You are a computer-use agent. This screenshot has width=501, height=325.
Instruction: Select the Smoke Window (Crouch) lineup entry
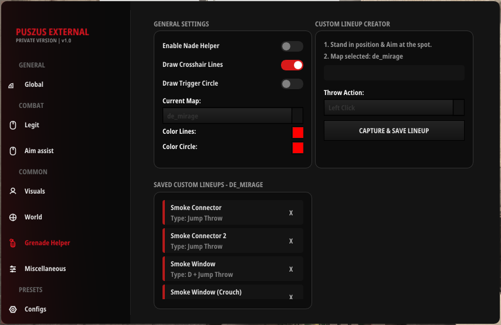click(x=233, y=292)
